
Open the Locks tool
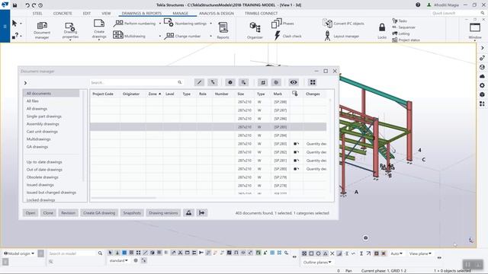382,31
